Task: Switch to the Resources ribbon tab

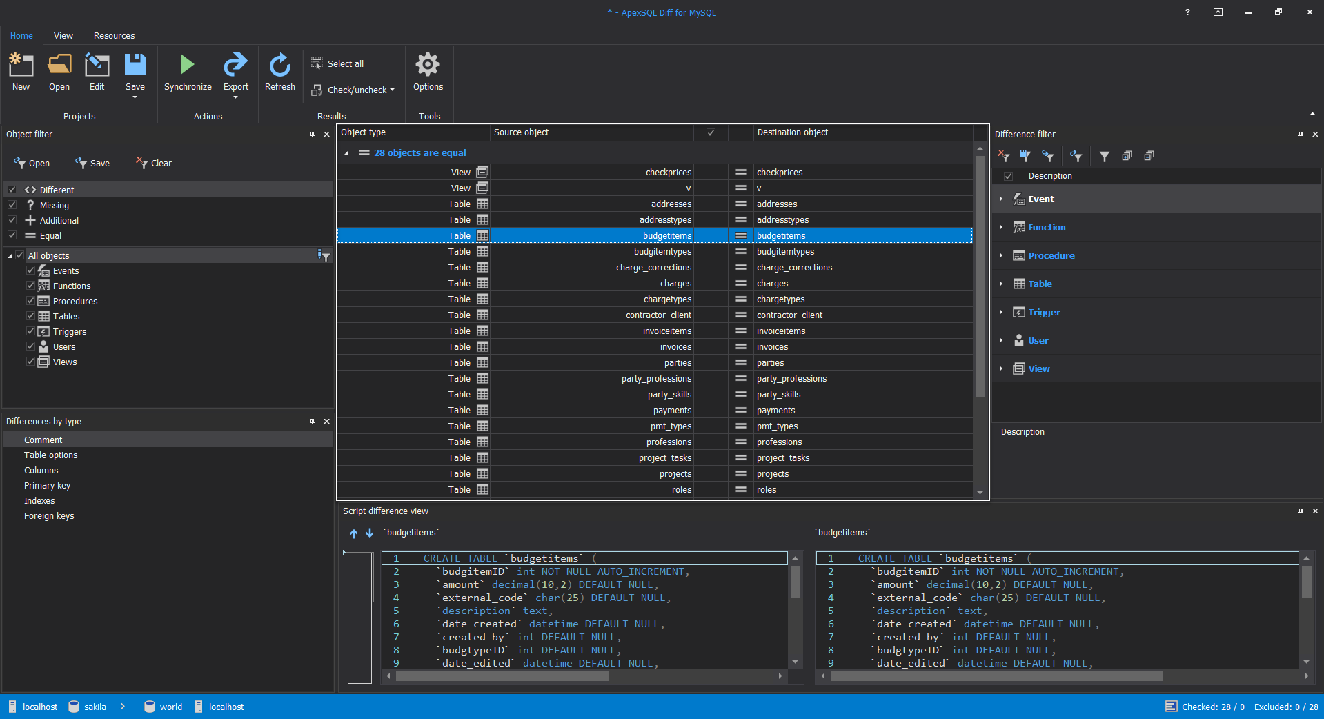Action: pyautogui.click(x=114, y=35)
